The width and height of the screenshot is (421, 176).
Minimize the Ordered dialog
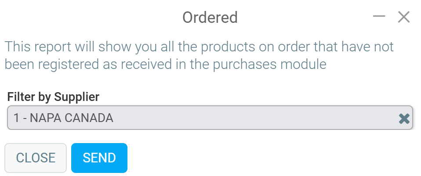[379, 17]
